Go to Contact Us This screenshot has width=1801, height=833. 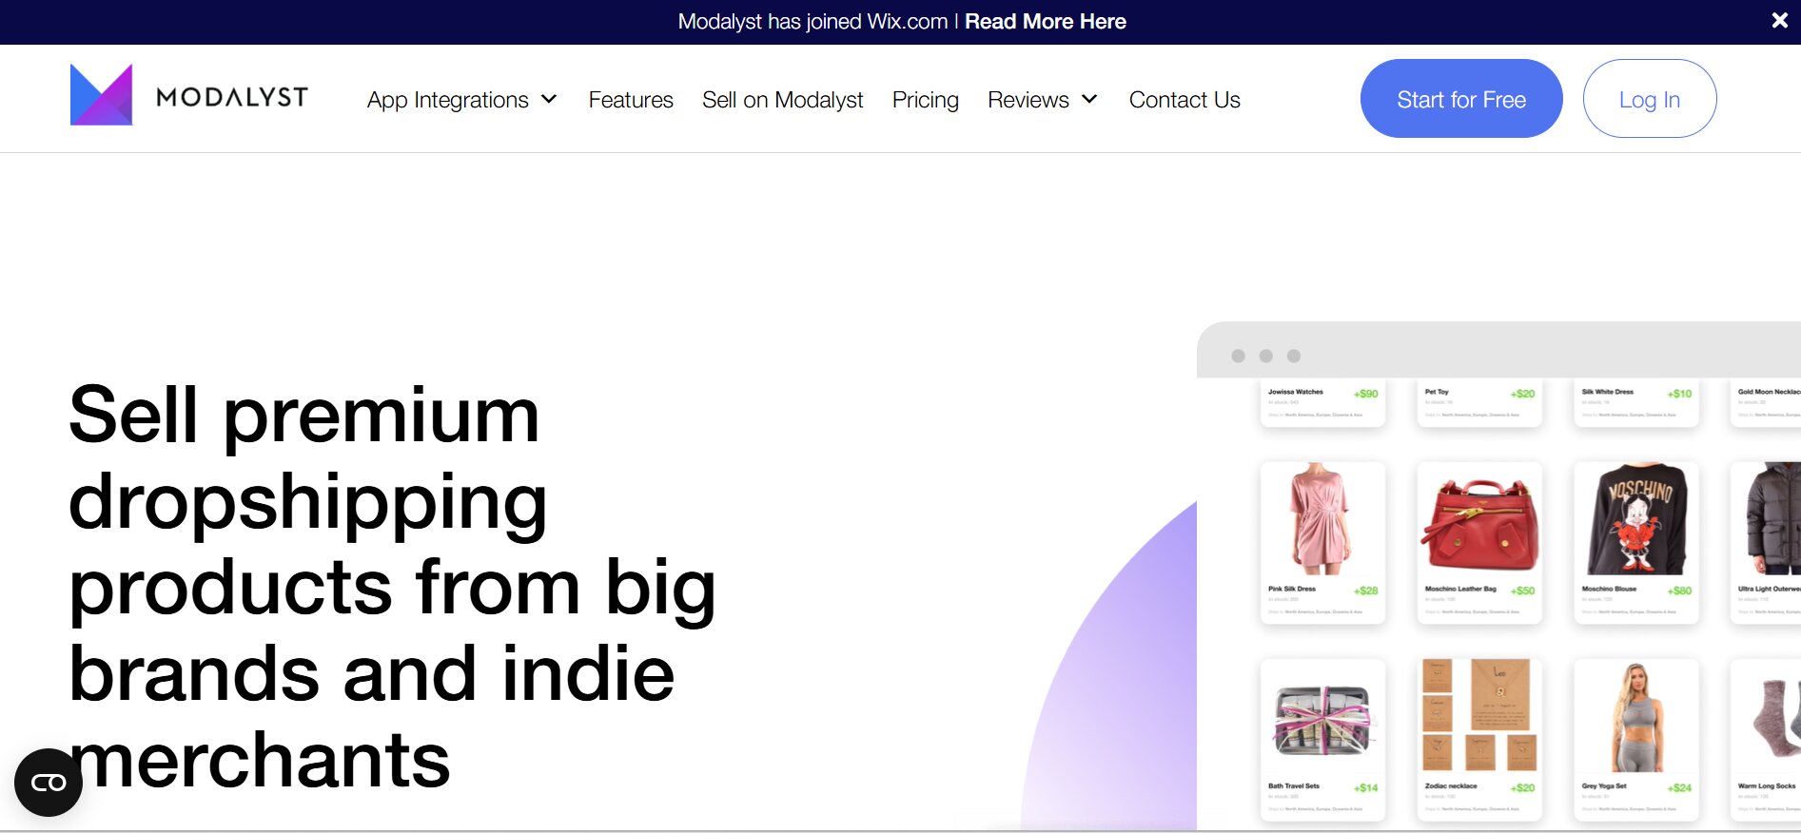1184,100
